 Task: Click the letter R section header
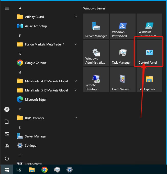[20, 109]
